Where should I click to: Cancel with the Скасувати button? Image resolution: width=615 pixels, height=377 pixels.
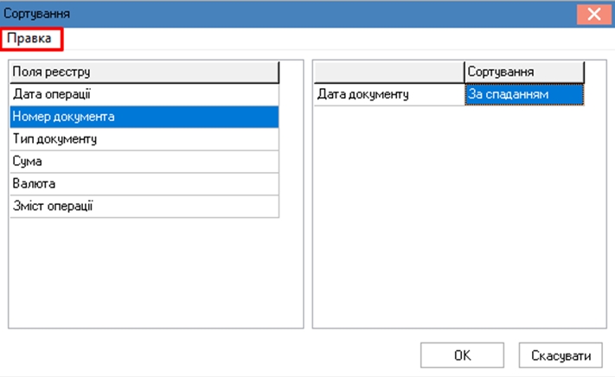click(561, 355)
